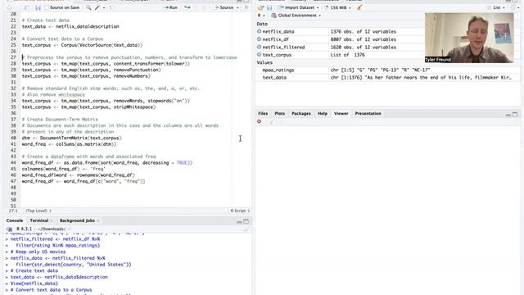524x295 pixels.
Task: Select the Viewer tab
Action: pos(341,114)
